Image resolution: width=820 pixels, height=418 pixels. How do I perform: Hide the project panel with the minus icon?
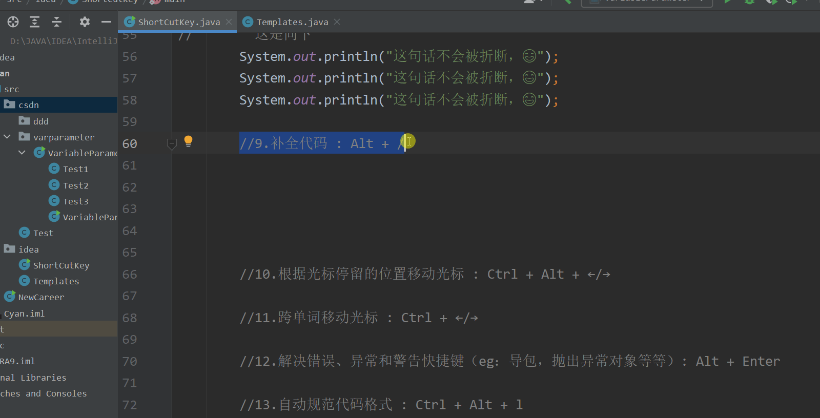coord(106,22)
